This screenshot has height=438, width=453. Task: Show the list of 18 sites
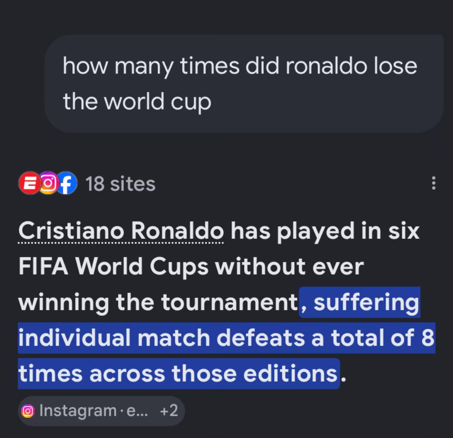pyautogui.click(x=120, y=184)
